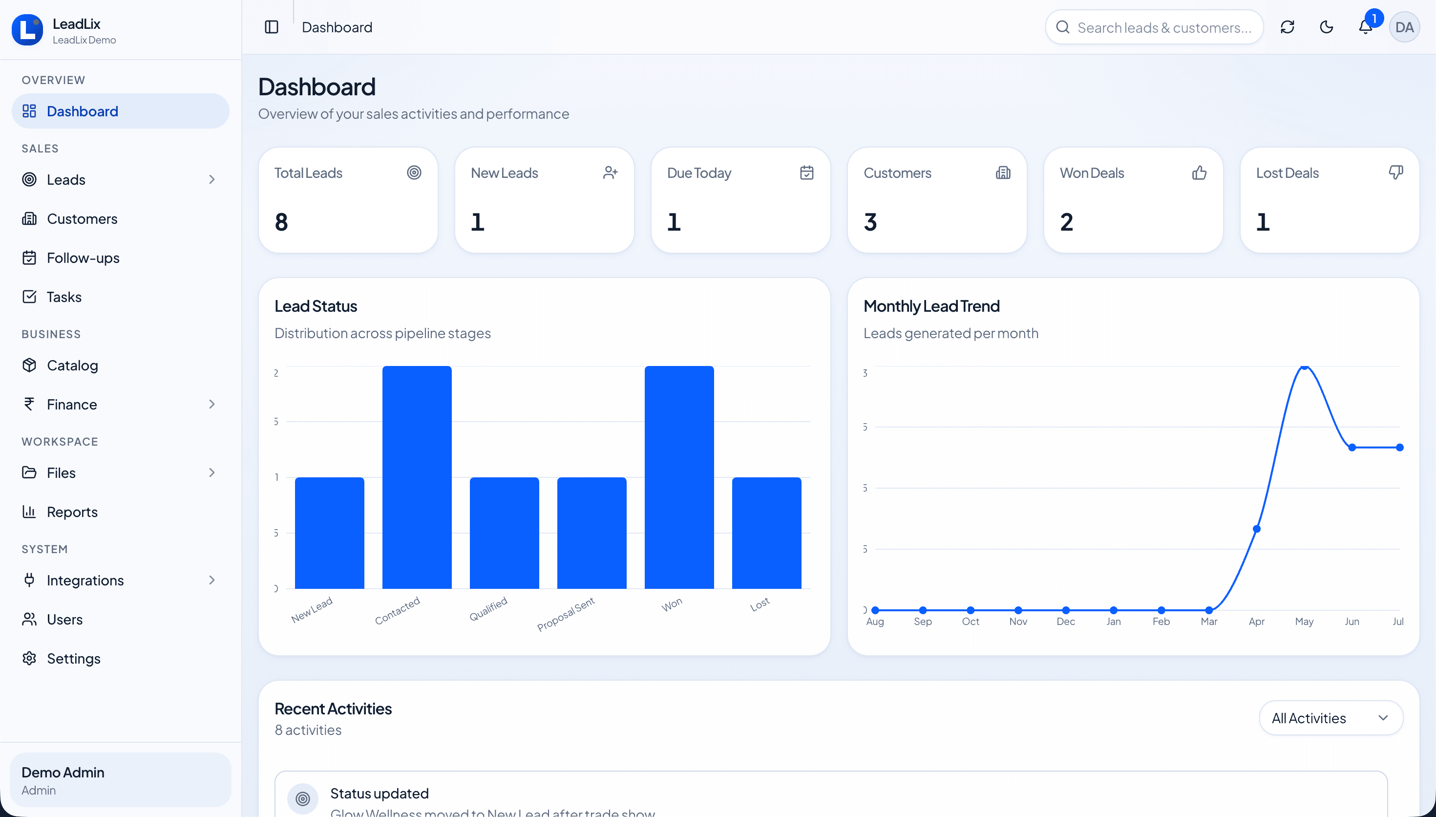Open Integrations in the sidebar
Viewport: 1436px width, 817px height.
coord(121,580)
